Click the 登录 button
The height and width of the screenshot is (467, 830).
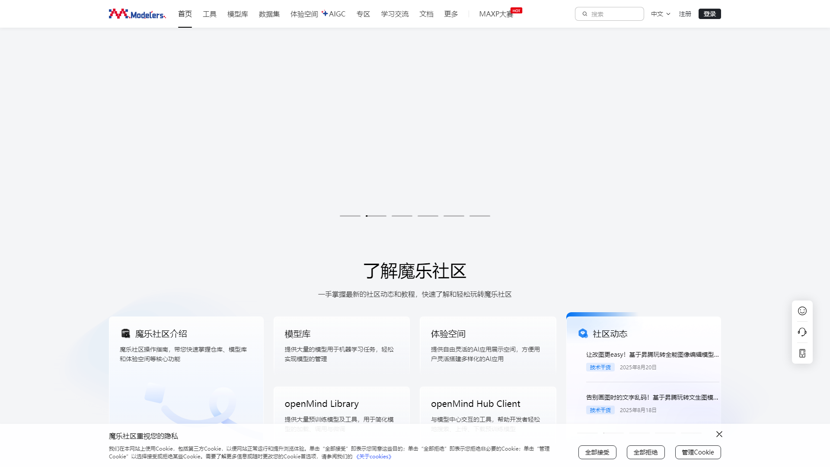point(709,13)
